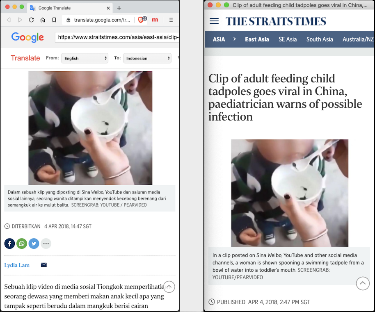Click the translated URL input field

(x=117, y=37)
